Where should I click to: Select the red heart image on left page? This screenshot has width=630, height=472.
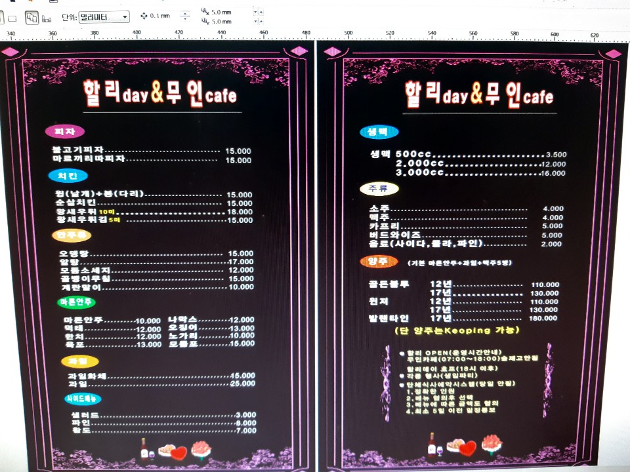tap(178, 453)
